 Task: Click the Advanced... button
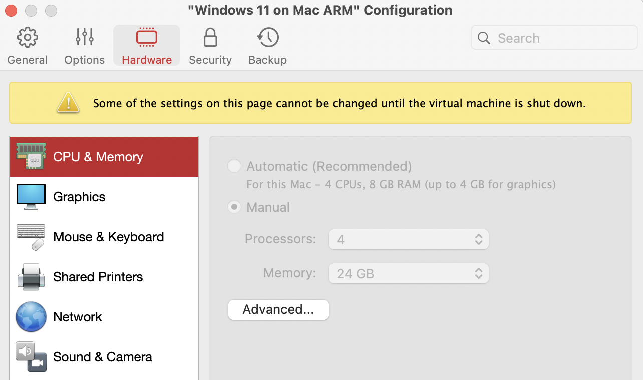click(278, 309)
